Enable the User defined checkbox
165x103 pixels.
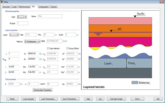click(x=48, y=48)
